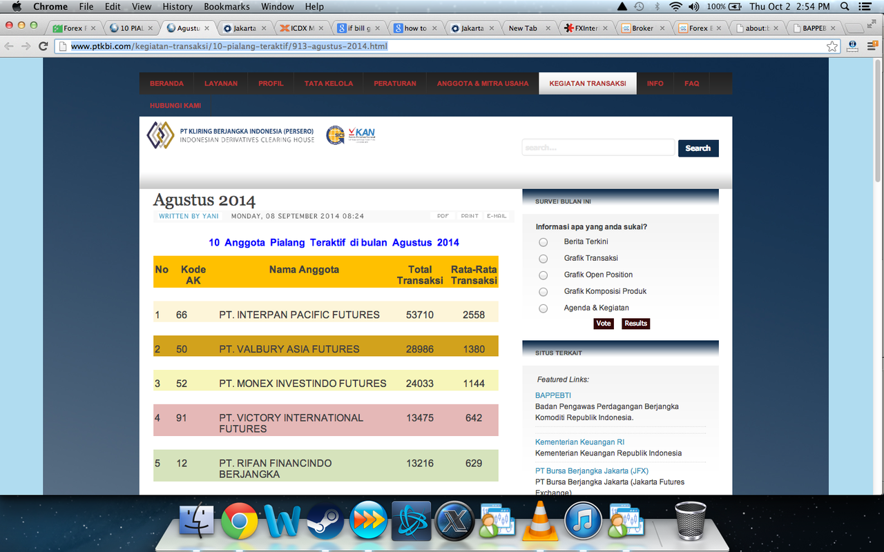884x552 pixels.
Task: Click the E-MAIL article button
Action: [497, 216]
